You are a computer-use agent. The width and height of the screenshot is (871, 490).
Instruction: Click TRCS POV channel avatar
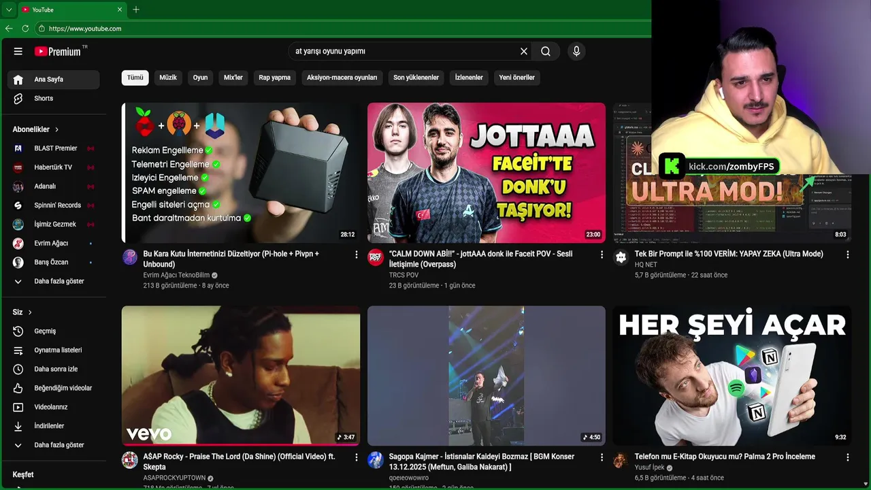[x=376, y=257]
